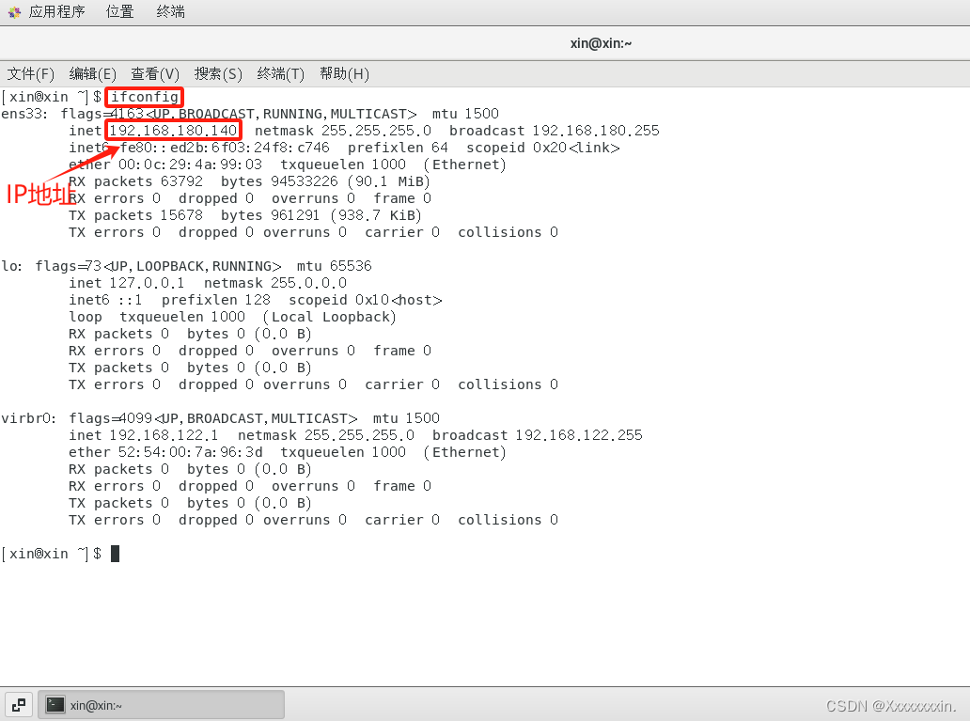Click the virbr0 interface name
The height and width of the screenshot is (721, 970).
pyautogui.click(x=28, y=418)
